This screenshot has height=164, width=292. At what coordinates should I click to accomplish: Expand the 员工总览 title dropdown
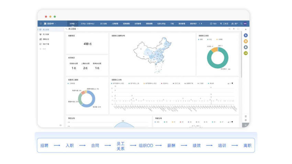(x=78, y=29)
